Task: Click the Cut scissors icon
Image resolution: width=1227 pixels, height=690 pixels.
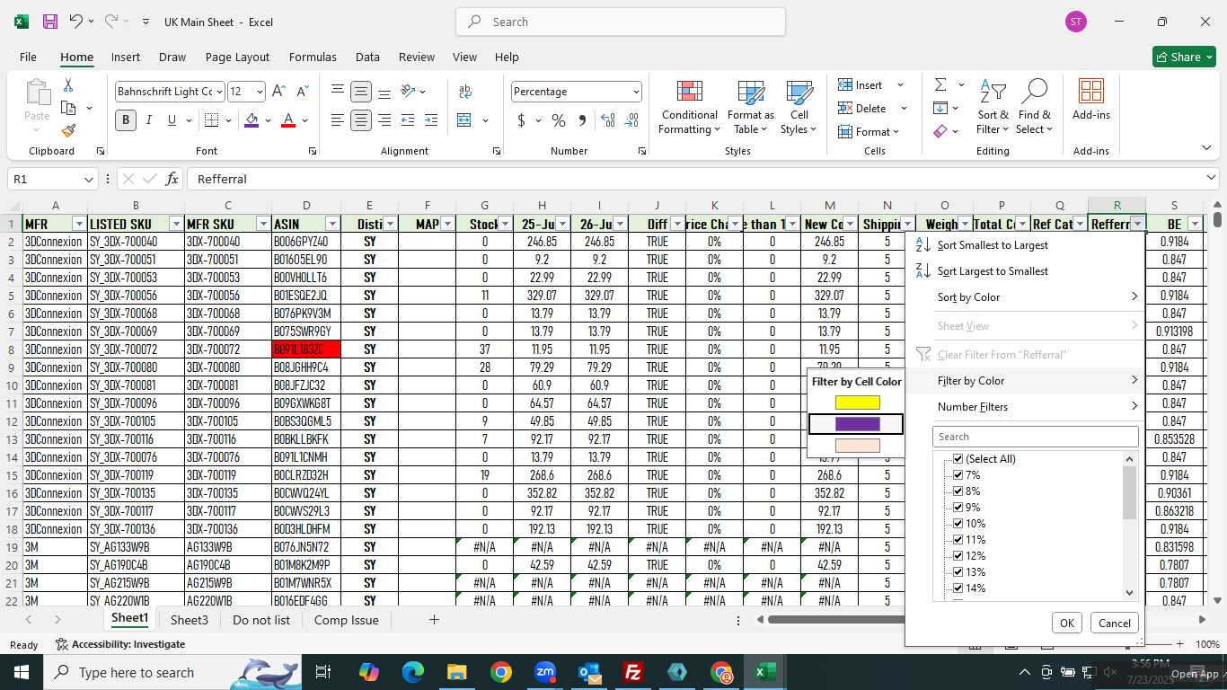Action: click(68, 84)
